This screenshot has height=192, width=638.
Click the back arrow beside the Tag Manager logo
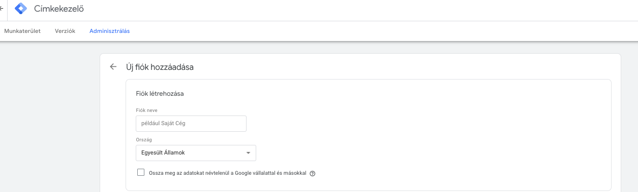[2, 8]
